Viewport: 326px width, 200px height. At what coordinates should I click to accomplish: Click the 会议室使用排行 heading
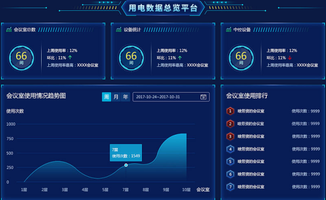(247, 96)
